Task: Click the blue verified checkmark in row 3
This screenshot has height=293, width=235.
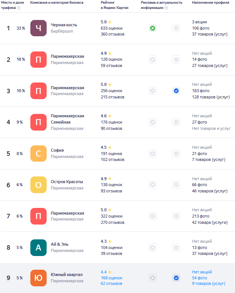Action: [x=176, y=91]
